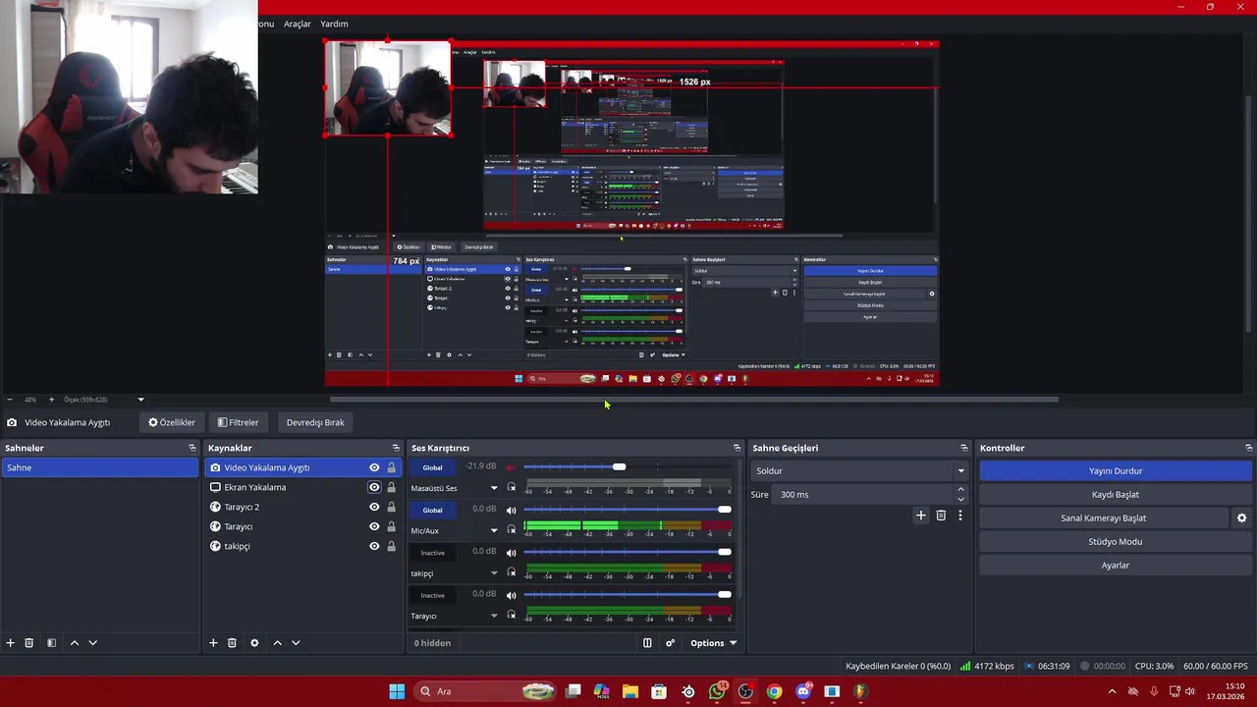This screenshot has height=707, width=1257.
Task: Open source properties gear in Kaynaklar toolbar
Action: [x=254, y=643]
